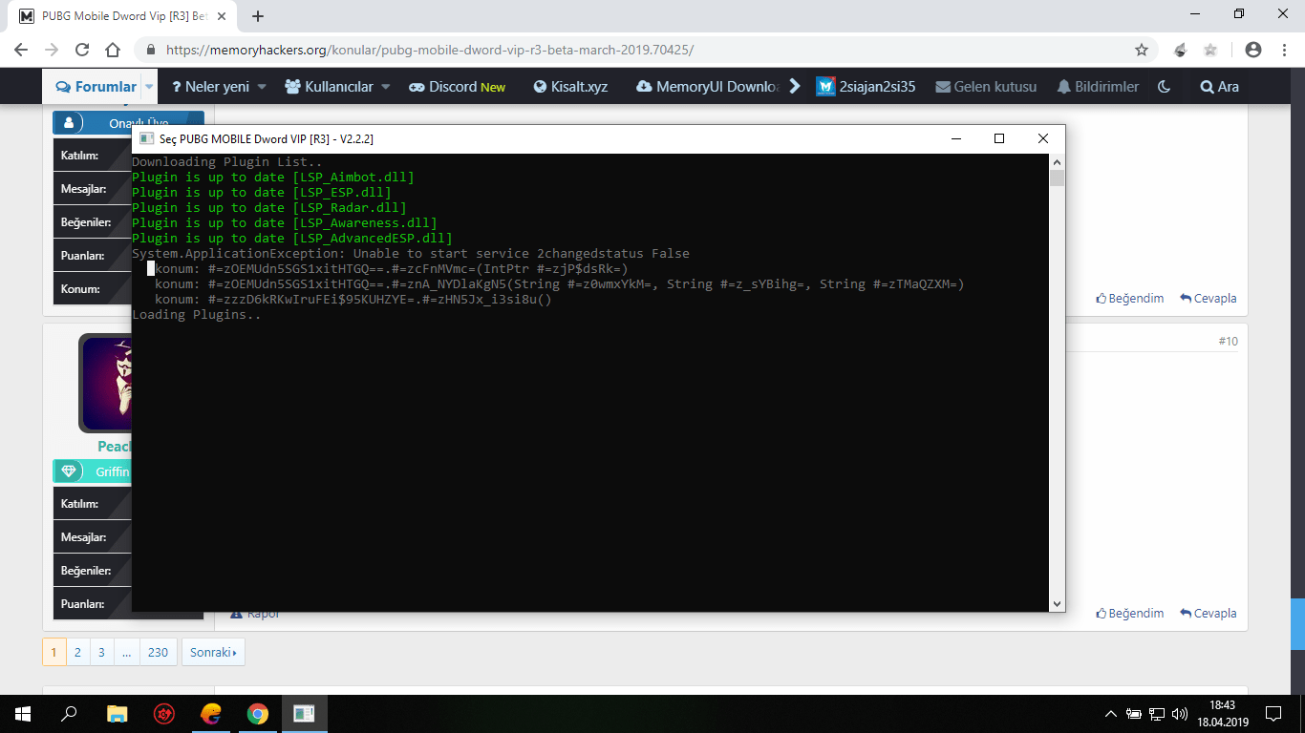The height and width of the screenshot is (733, 1305).
Task: Open Windows taskbar search
Action: point(69,713)
